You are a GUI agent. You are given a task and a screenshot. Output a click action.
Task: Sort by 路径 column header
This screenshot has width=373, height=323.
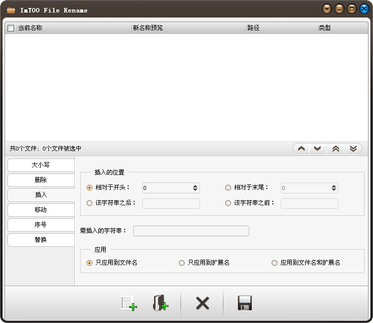(x=282, y=28)
